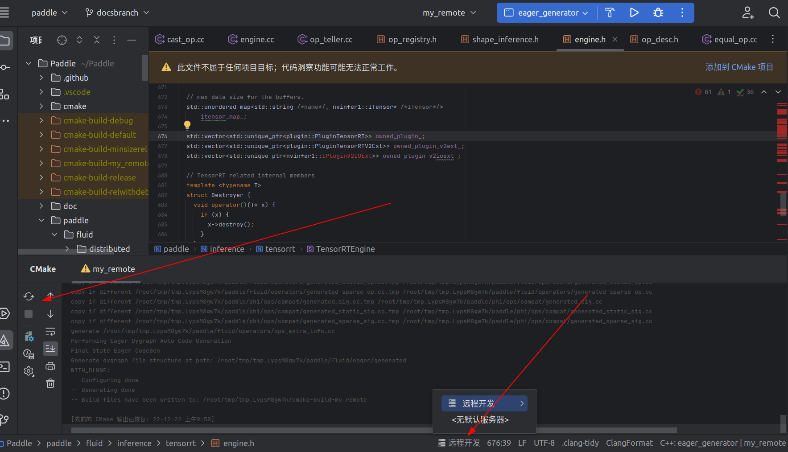Open eager_generator run configuration dropdown
The image size is (788, 452).
coord(546,12)
